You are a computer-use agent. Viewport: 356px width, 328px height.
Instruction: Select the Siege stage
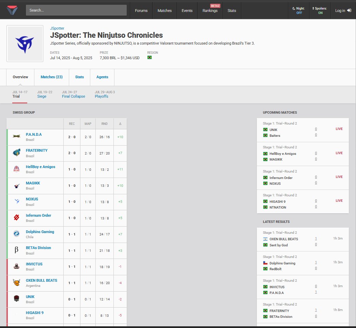click(45, 94)
